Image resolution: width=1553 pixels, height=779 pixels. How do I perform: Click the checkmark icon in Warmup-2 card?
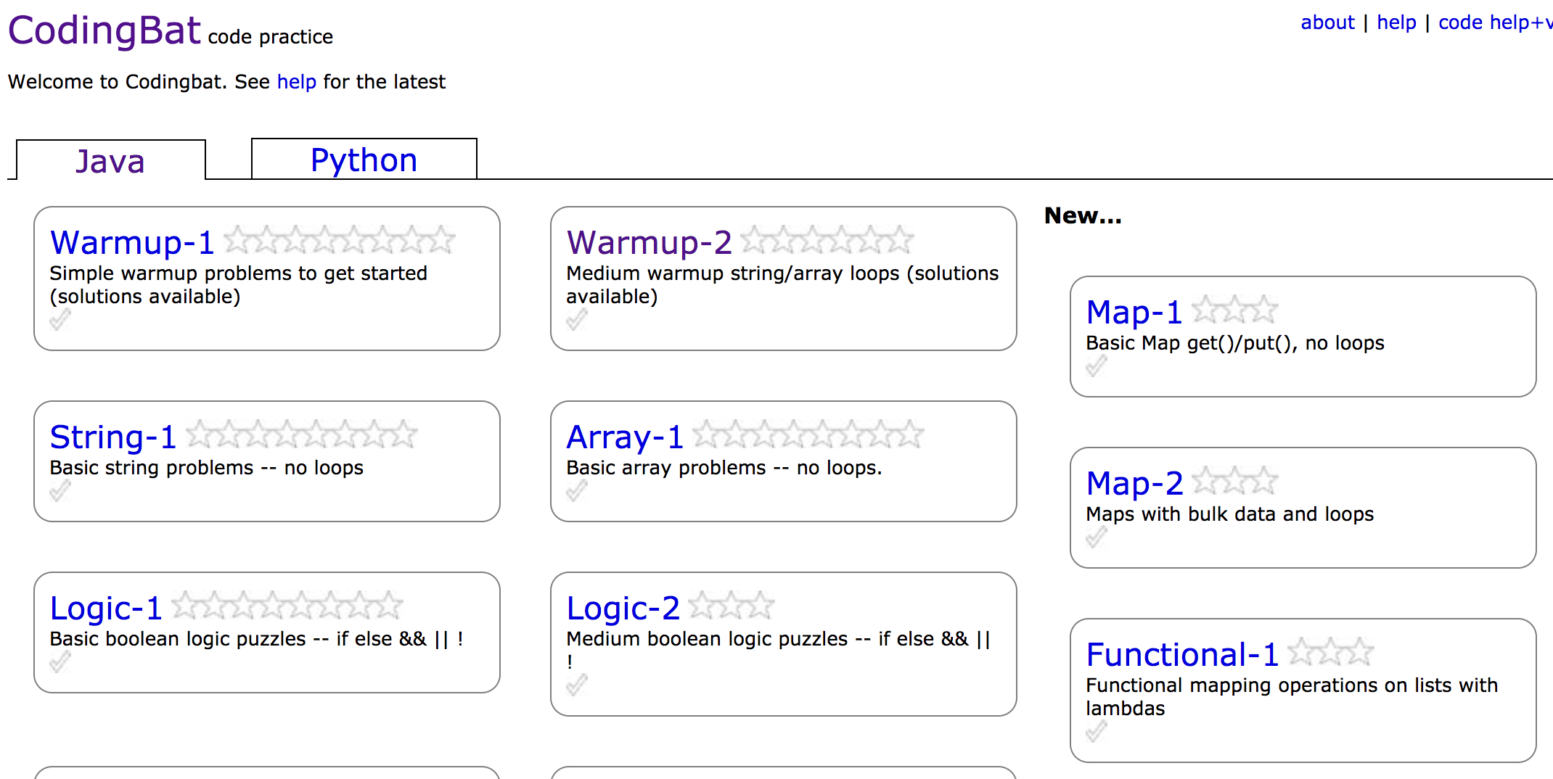(577, 319)
